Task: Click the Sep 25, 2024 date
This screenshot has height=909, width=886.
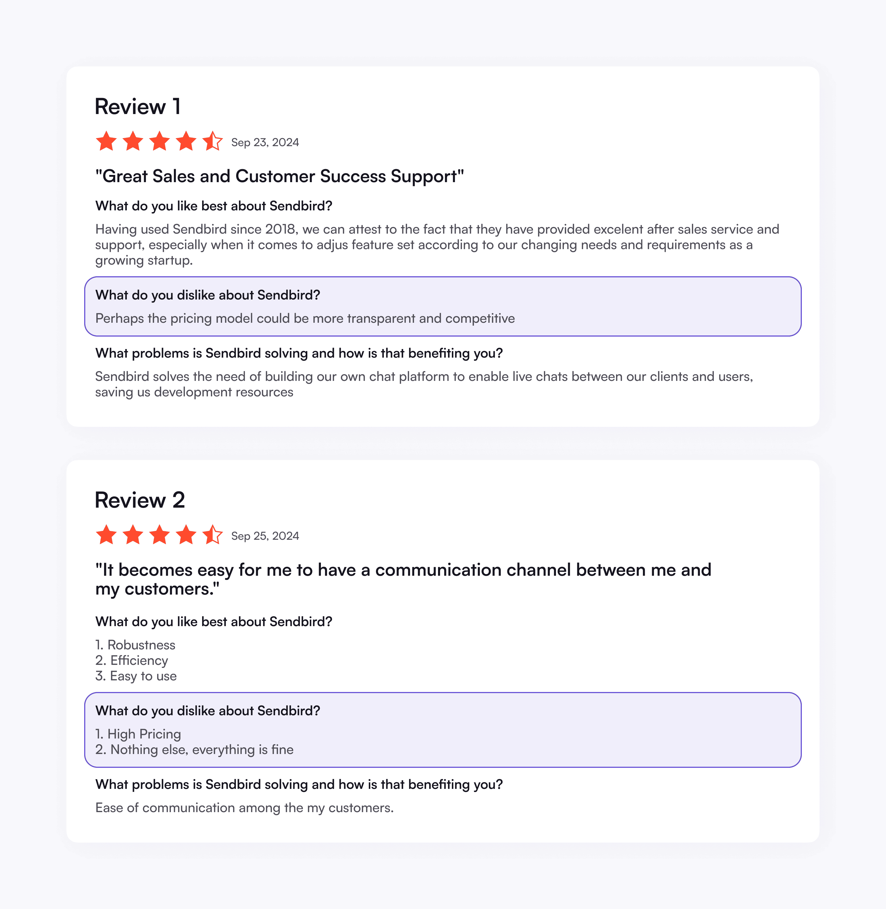Action: [265, 536]
